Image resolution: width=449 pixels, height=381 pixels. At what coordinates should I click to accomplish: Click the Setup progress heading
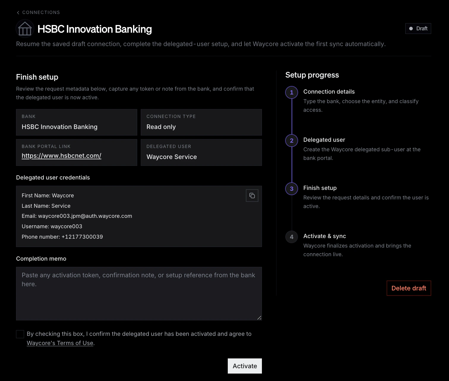[x=312, y=75]
